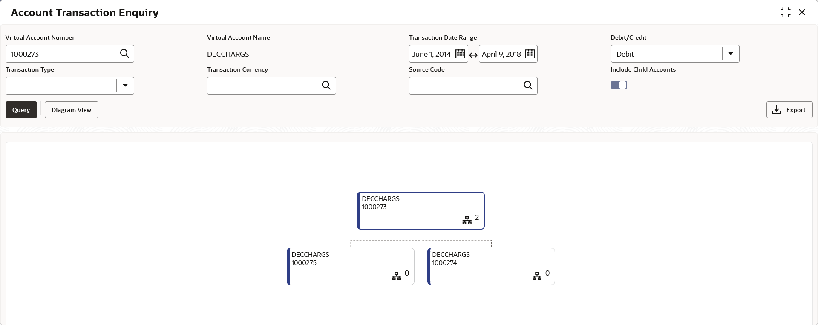The height and width of the screenshot is (325, 818).
Task: Open the end date calendar picker
Action: tap(530, 54)
